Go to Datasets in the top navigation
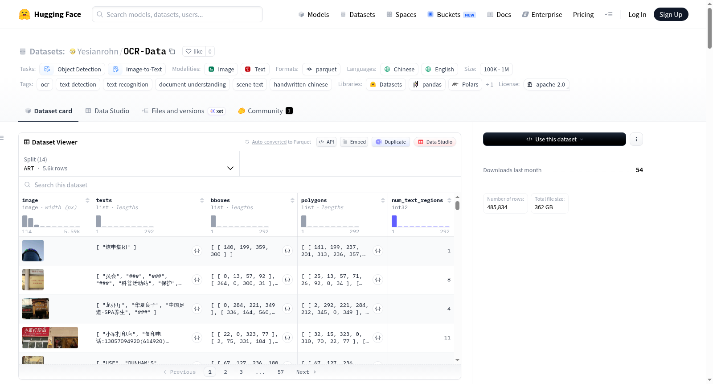Screen dimensions: 713x384 point(358,14)
